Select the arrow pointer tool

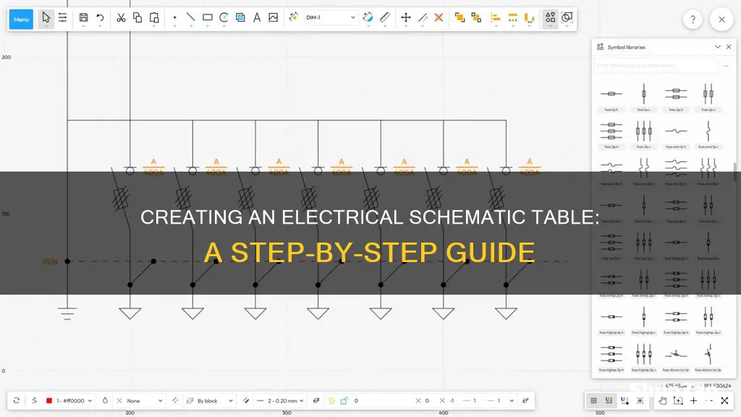[46, 18]
